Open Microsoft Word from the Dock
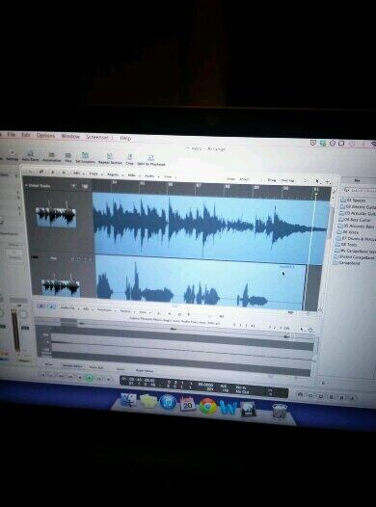 [x=228, y=408]
